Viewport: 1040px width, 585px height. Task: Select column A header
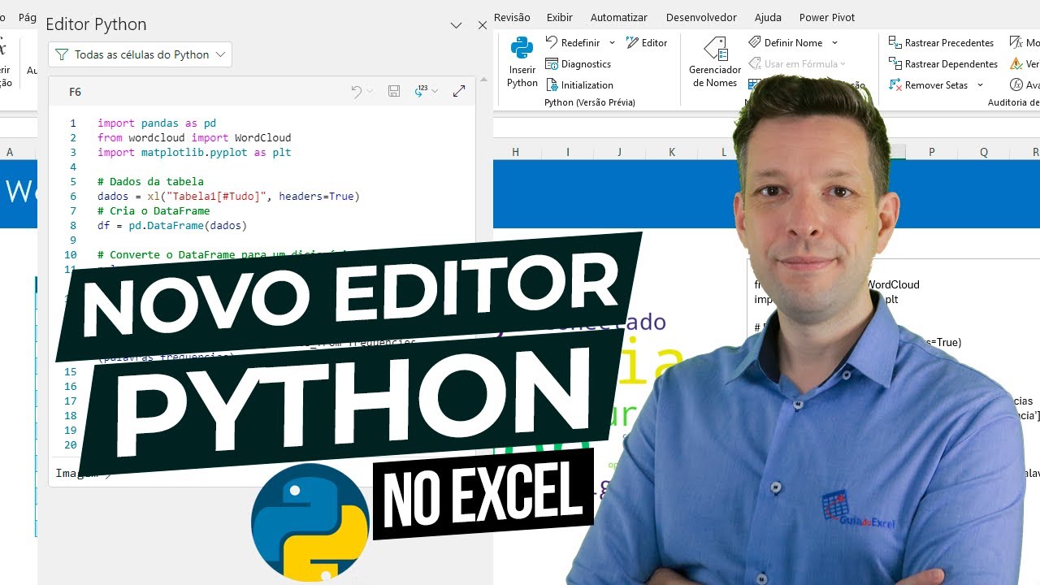tap(10, 152)
